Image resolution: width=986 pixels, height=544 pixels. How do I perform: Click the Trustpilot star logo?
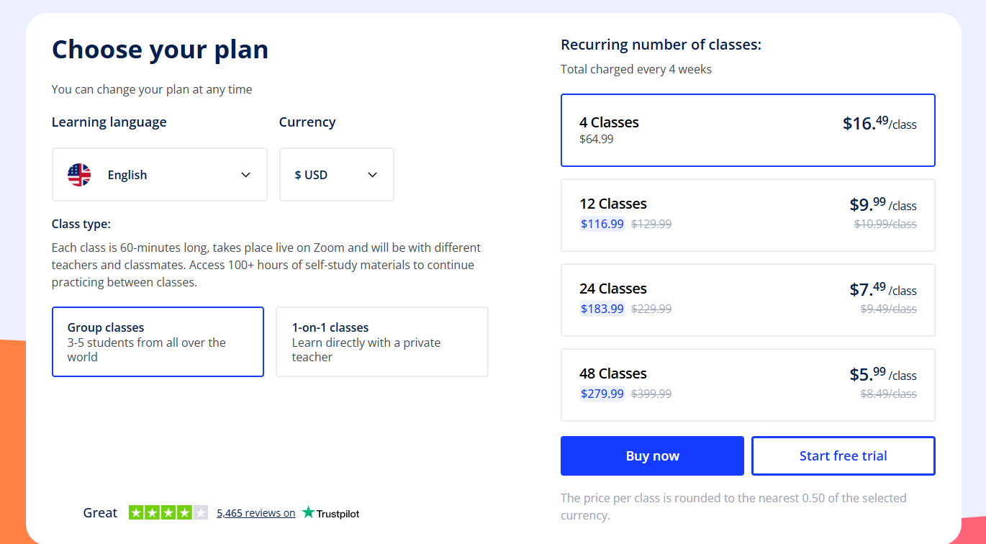(309, 513)
